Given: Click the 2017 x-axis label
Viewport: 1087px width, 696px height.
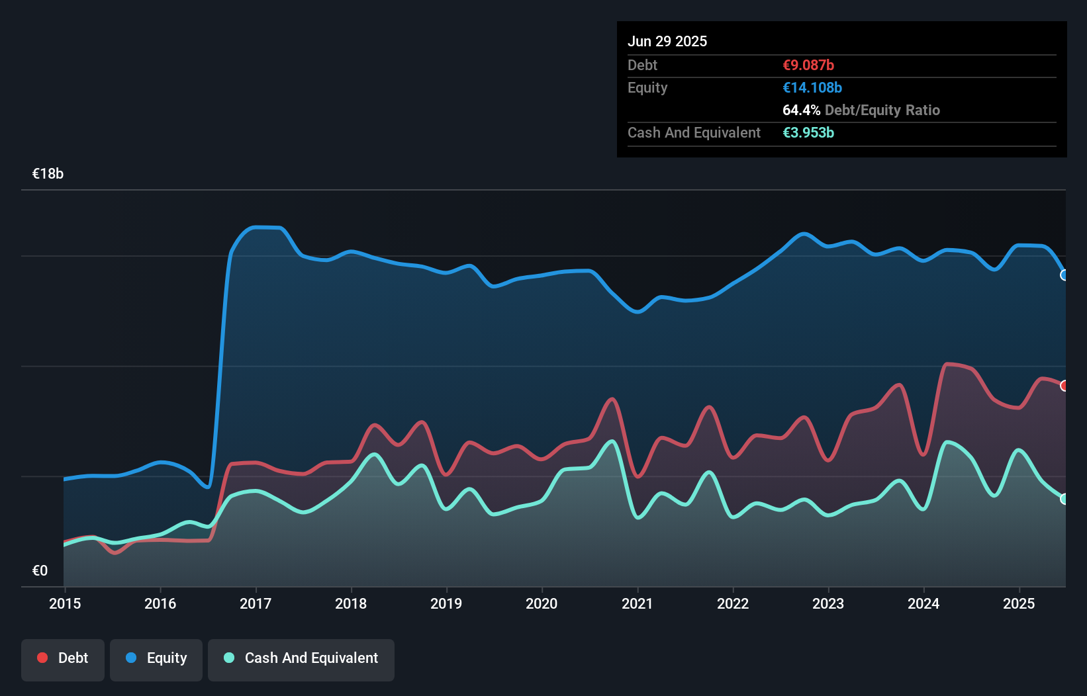Looking at the screenshot, I should 256,603.
